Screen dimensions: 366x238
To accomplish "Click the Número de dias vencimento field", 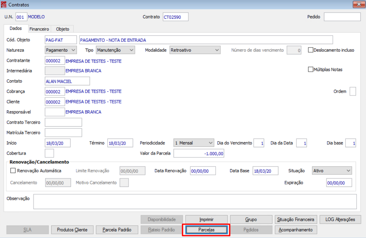I will 294,50.
